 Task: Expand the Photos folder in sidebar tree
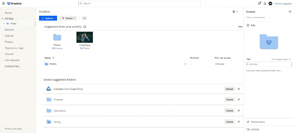point(4,23)
